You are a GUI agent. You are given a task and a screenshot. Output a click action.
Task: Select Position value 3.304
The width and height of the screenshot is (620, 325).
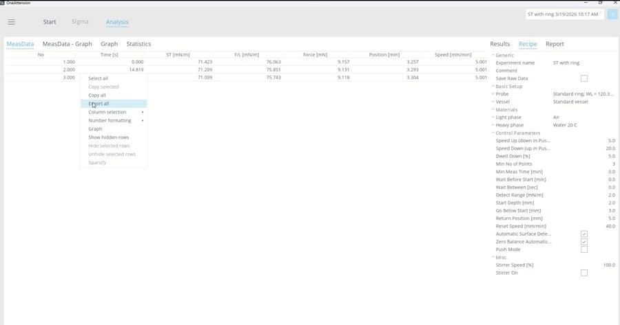coord(413,78)
